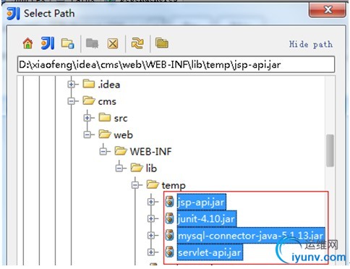Click the IntelliJ icon in the title bar
This screenshot has width=350, height=269.
point(13,13)
